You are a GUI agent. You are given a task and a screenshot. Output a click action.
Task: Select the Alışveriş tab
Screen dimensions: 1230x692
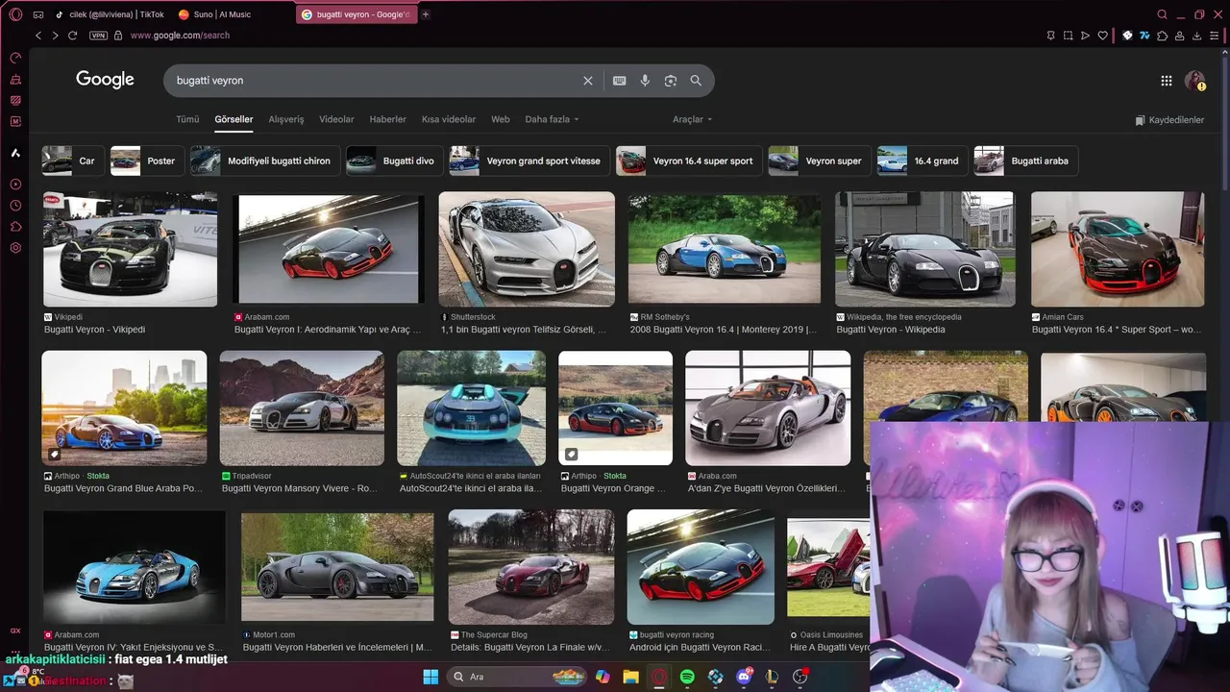(x=286, y=119)
